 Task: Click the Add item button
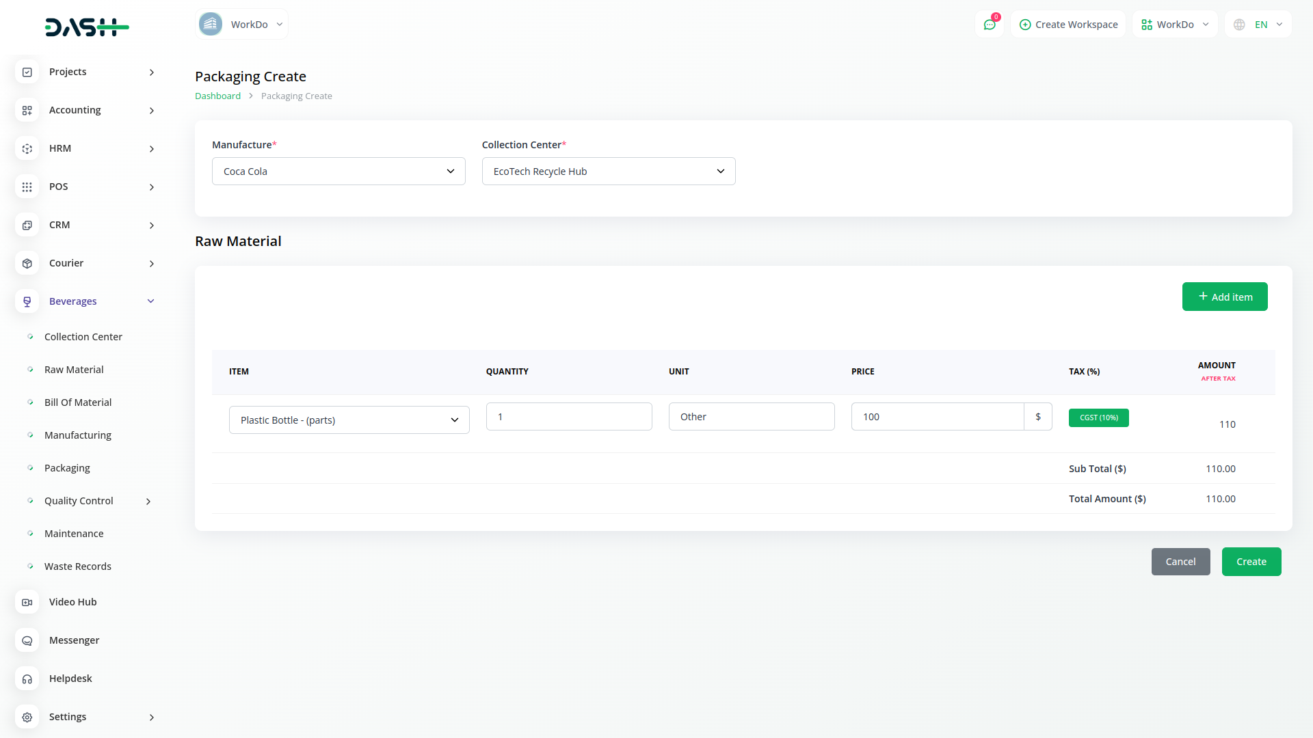click(x=1224, y=297)
